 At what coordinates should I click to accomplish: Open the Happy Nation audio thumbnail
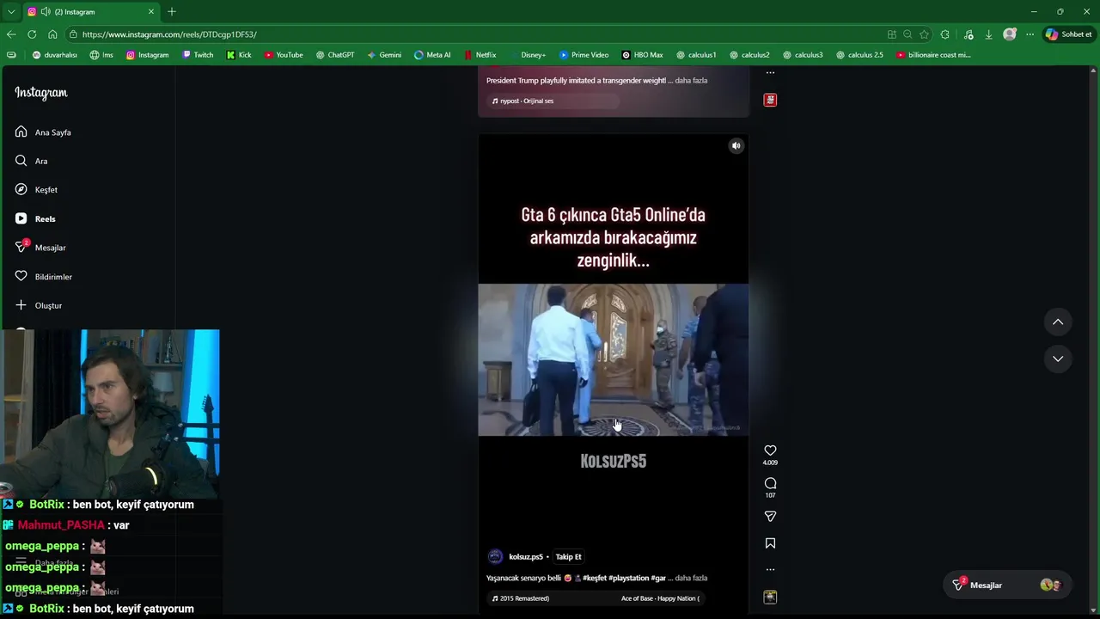click(x=770, y=597)
